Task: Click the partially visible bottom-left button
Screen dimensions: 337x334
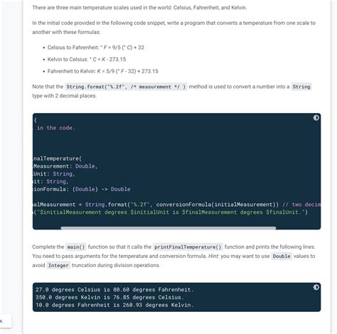Action: [x=5, y=321]
